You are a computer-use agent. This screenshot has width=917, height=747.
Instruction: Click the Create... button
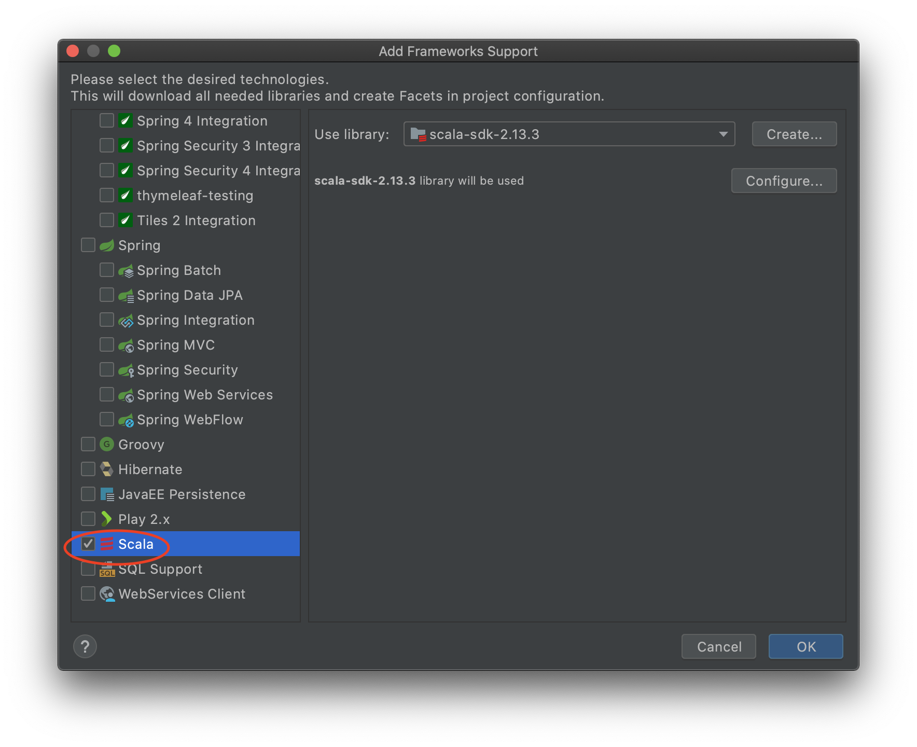(x=794, y=134)
